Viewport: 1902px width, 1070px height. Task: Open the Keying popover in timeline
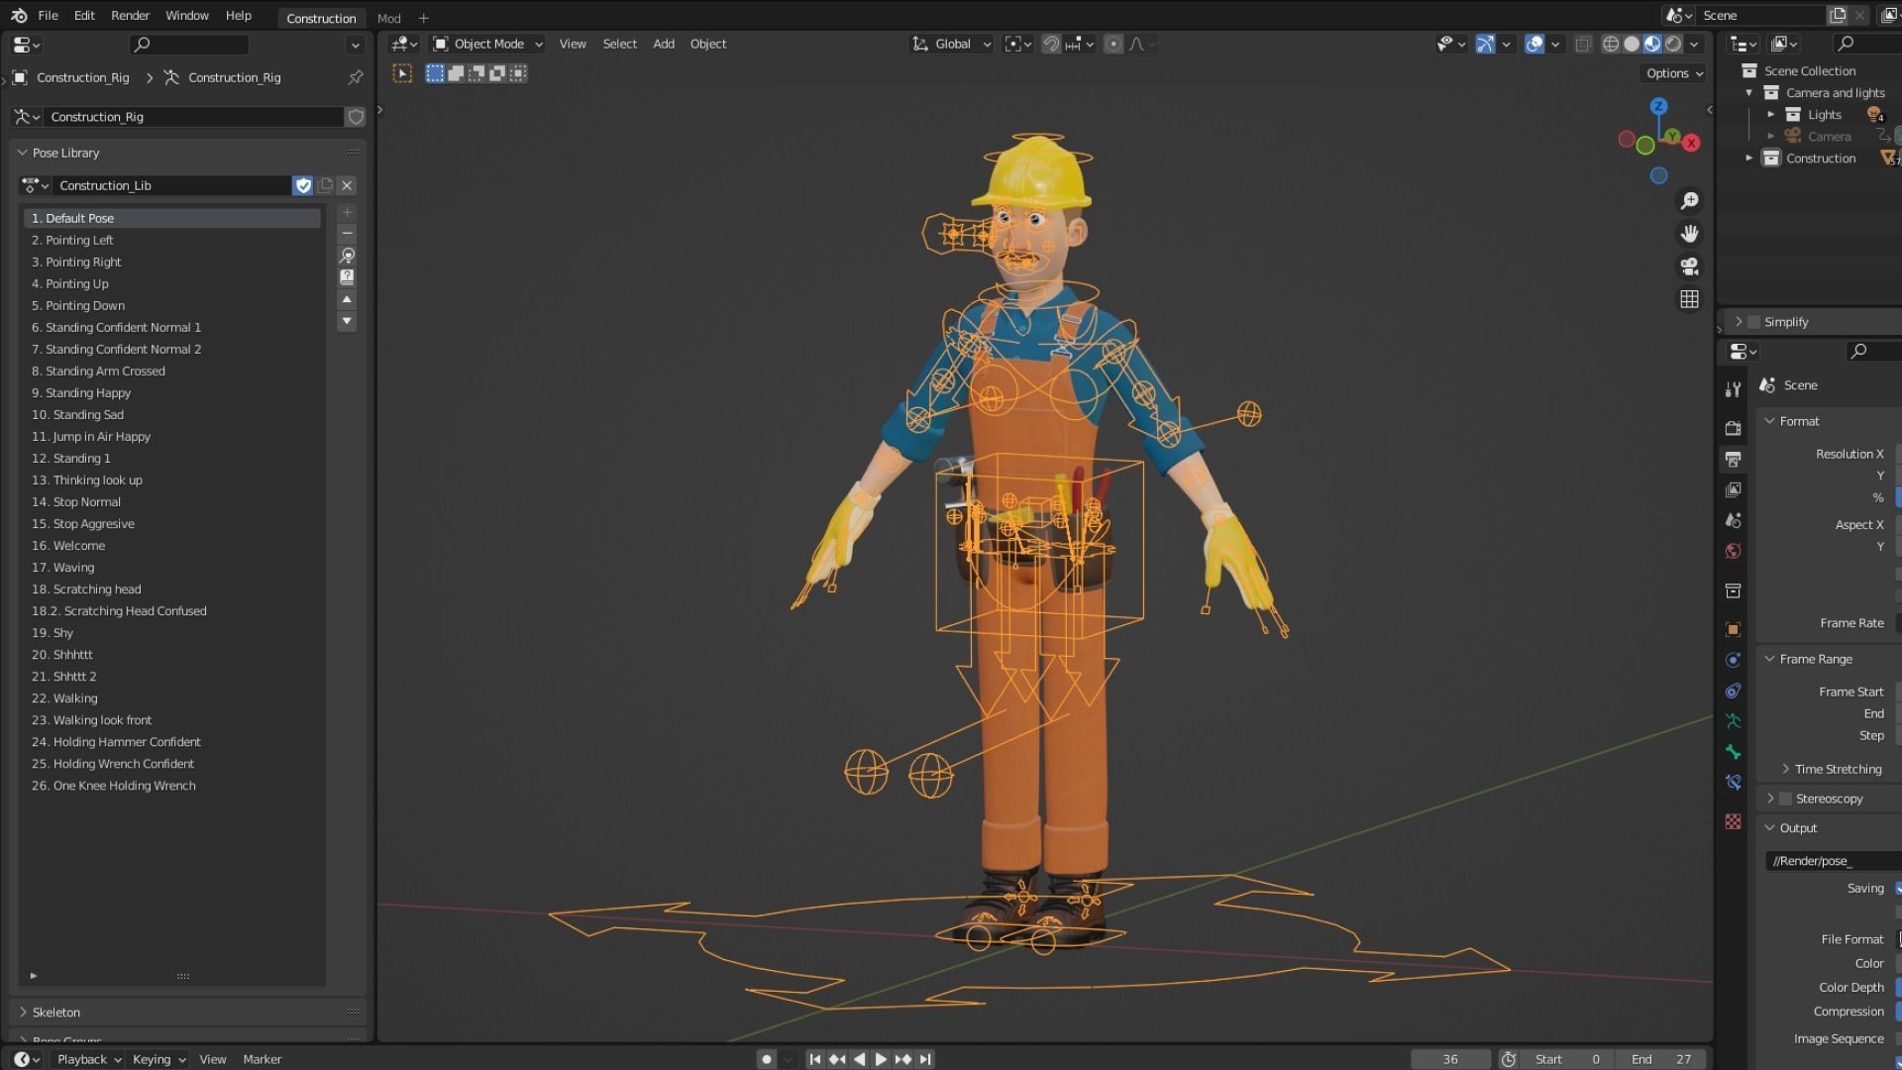(158, 1059)
